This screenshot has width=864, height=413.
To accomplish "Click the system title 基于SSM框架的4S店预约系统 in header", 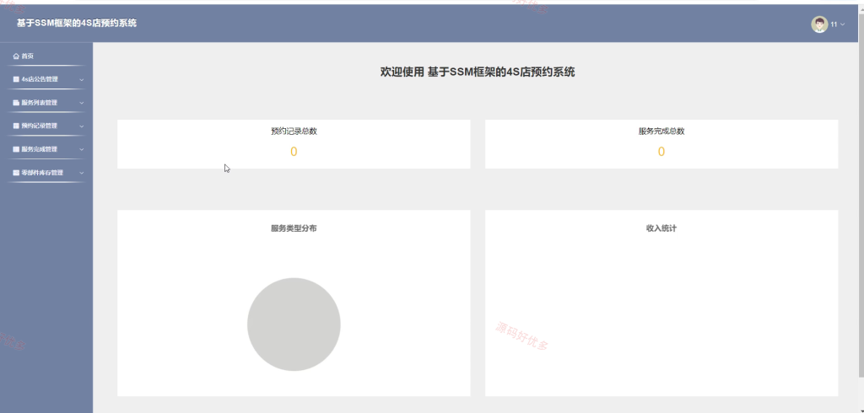I will [x=77, y=23].
